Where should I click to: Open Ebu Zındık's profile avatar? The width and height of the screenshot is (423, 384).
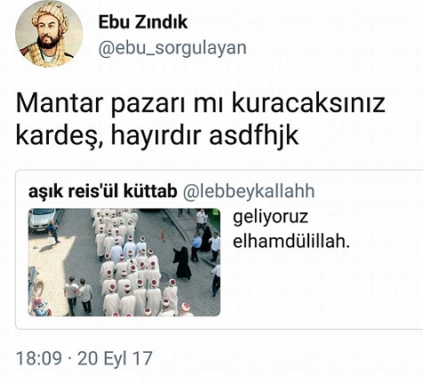[x=49, y=34]
